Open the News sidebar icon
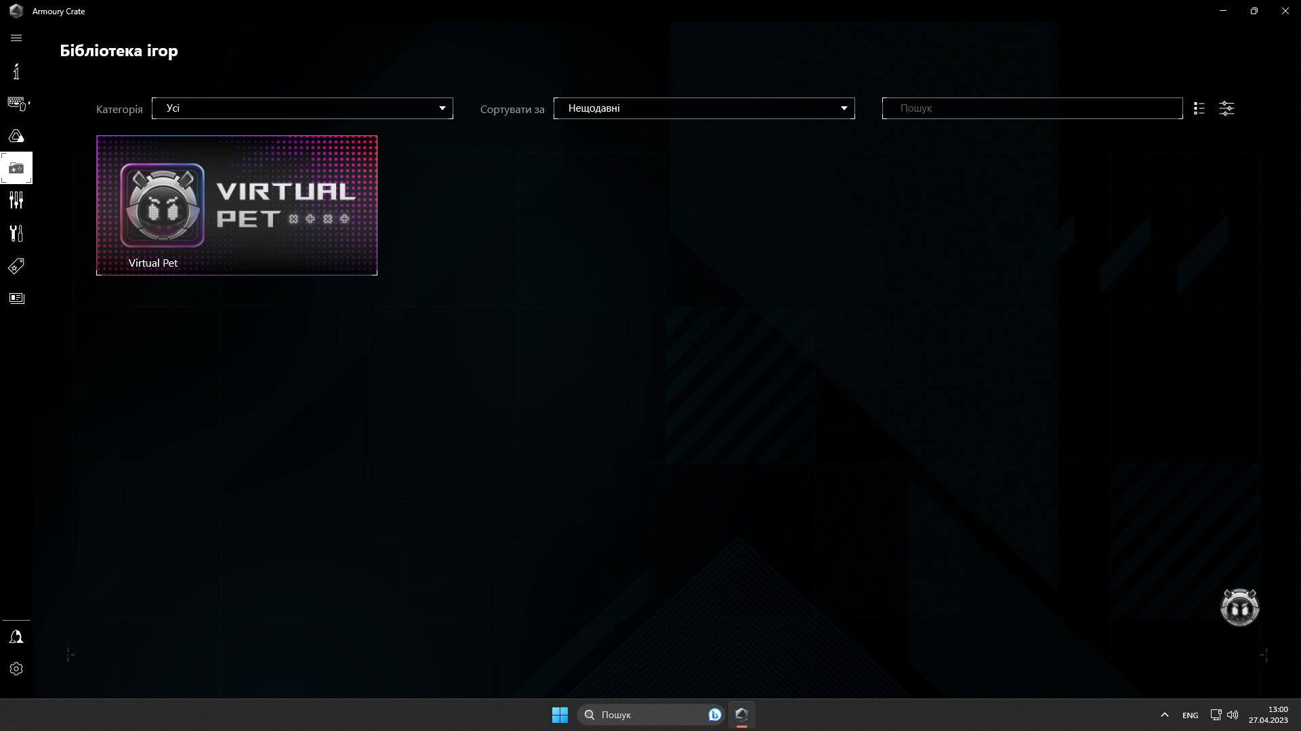The height and width of the screenshot is (731, 1301). tap(16, 298)
